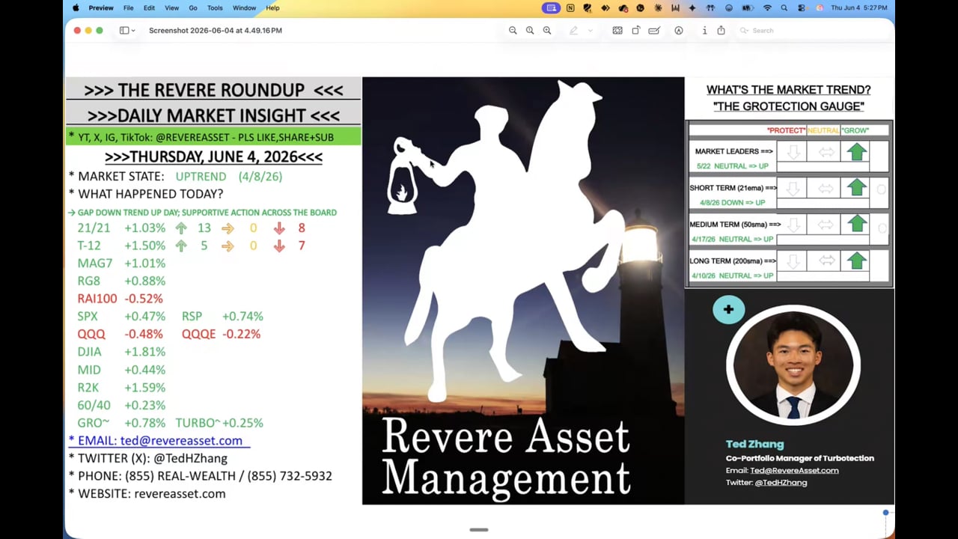This screenshot has height=539, width=958.
Task: Click the EMAIL: ted@revereasset.com link
Action: [x=159, y=441]
